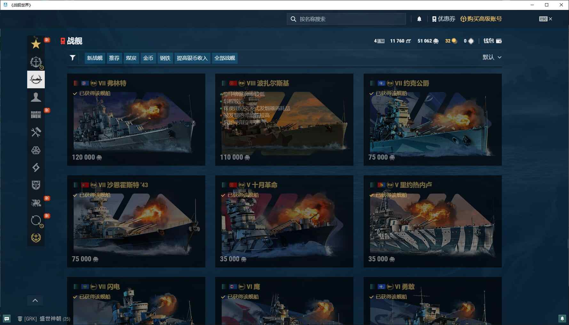The image size is (569, 325).
Task: Open the V 十月革命 ship card
Action: coord(284,221)
